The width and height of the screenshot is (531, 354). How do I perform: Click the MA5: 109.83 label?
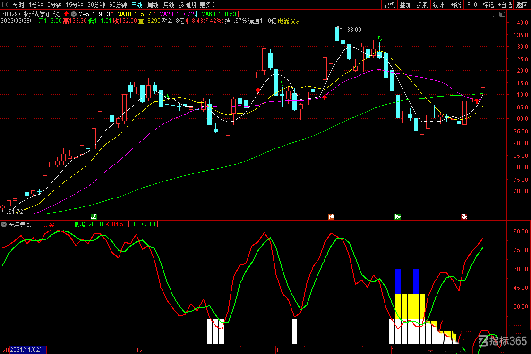[x=94, y=14]
